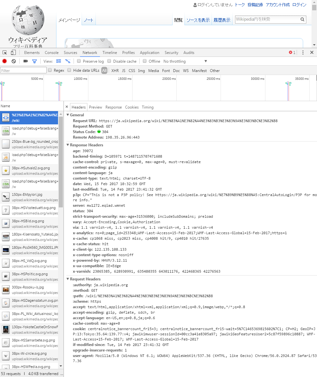Open the Security panel tab
This screenshot has width=317, height=377.
click(171, 52)
